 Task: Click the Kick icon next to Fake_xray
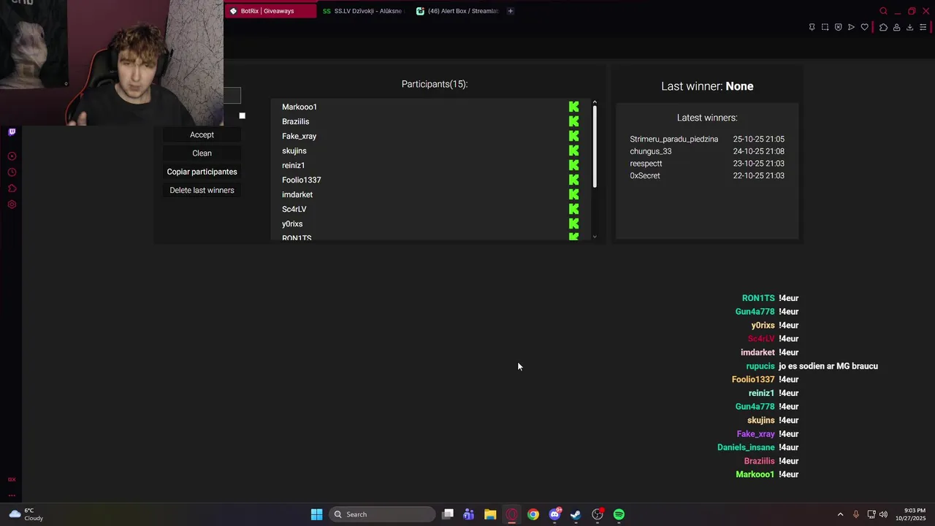[574, 136]
